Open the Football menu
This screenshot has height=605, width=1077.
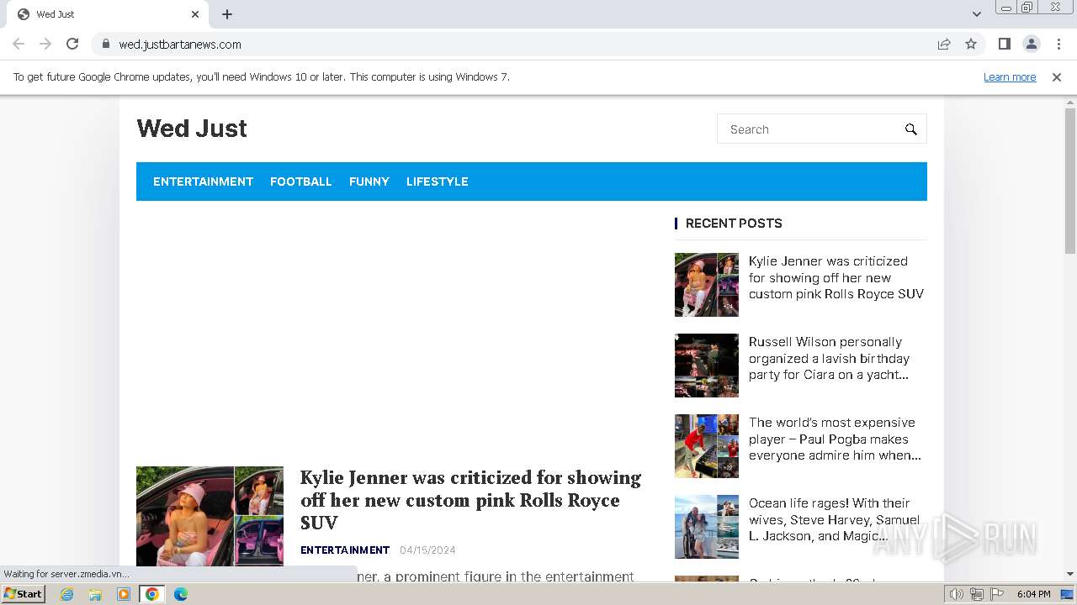tap(301, 181)
